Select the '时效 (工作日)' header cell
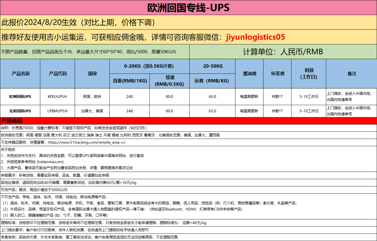377x241 pixels. click(309, 74)
